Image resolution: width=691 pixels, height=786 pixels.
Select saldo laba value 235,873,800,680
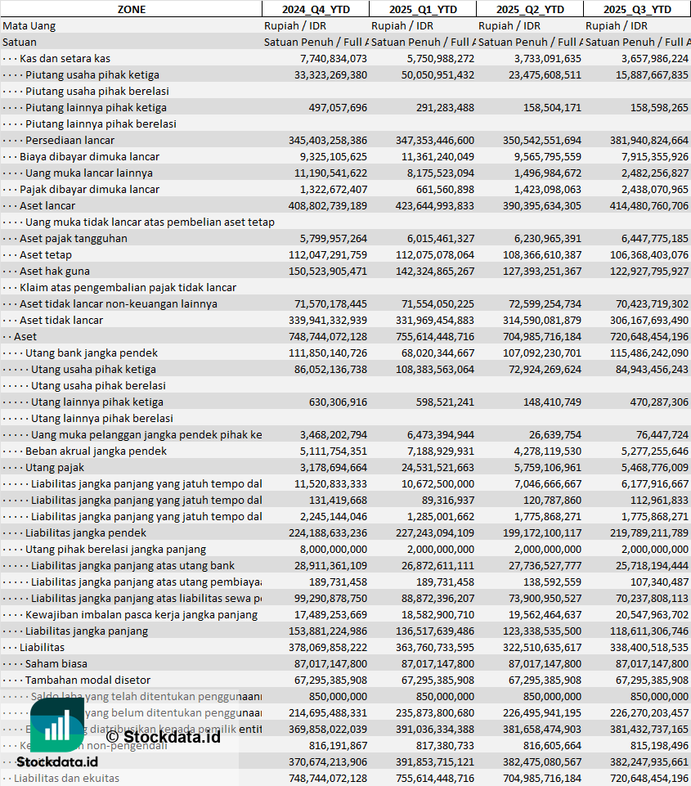(x=435, y=713)
